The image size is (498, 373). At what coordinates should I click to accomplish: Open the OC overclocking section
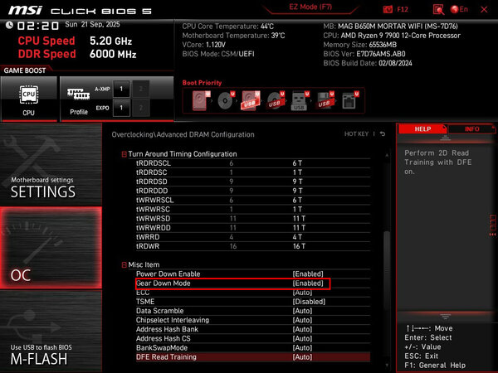pos(51,248)
